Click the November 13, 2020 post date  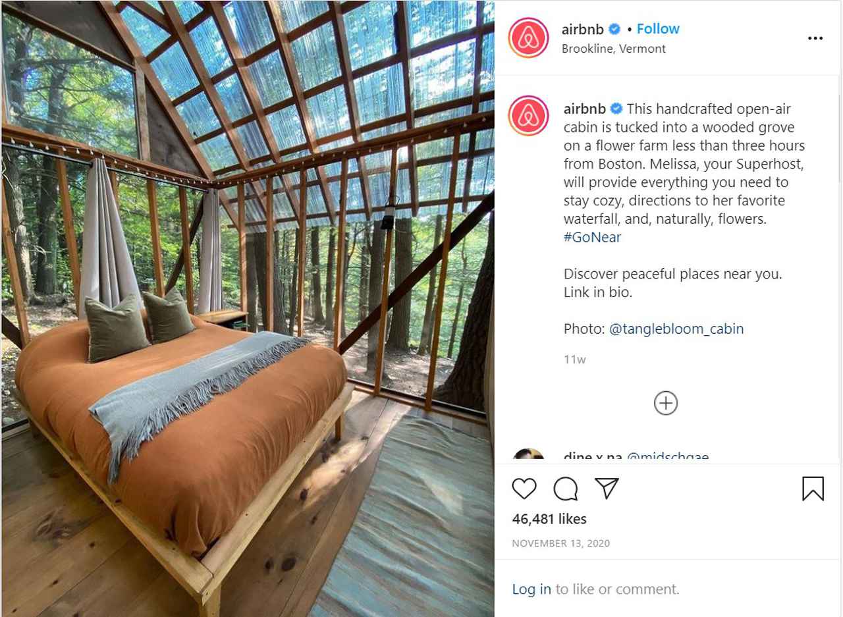point(561,543)
